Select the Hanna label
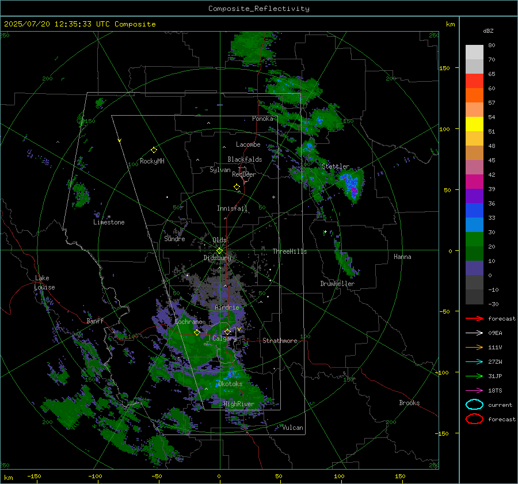Viewport: 518px width, 484px height. (402, 257)
